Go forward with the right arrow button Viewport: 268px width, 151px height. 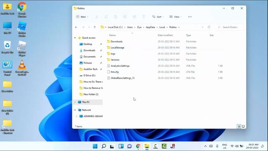click(83, 27)
